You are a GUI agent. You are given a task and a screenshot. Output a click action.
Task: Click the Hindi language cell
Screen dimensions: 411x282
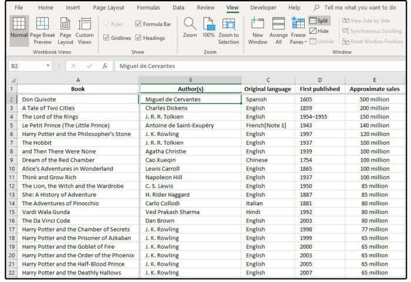(268, 212)
